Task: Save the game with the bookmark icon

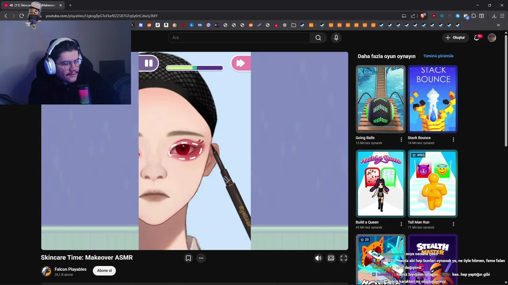Action: 189,258
